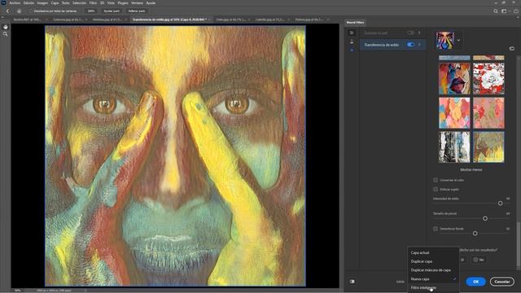The image size is (521, 293).
Task: Click the Neural Filters panel vertical scrollbar
Action: (518, 244)
